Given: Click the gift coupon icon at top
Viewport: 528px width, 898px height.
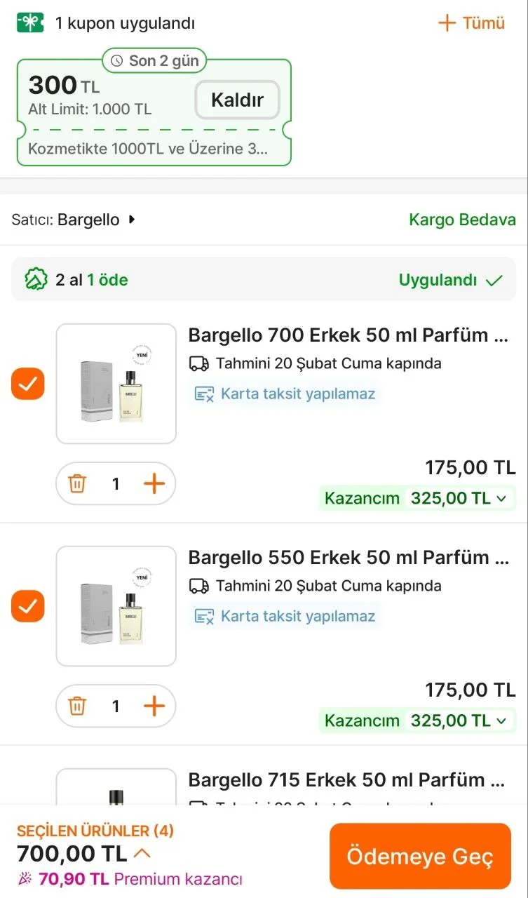Looking at the screenshot, I should click(x=30, y=23).
